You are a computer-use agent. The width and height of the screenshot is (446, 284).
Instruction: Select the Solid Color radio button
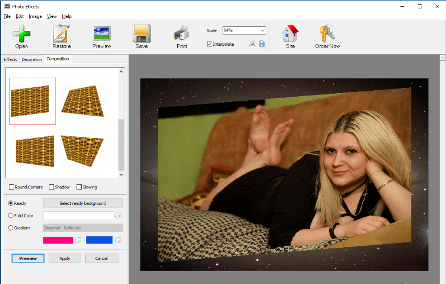point(11,216)
